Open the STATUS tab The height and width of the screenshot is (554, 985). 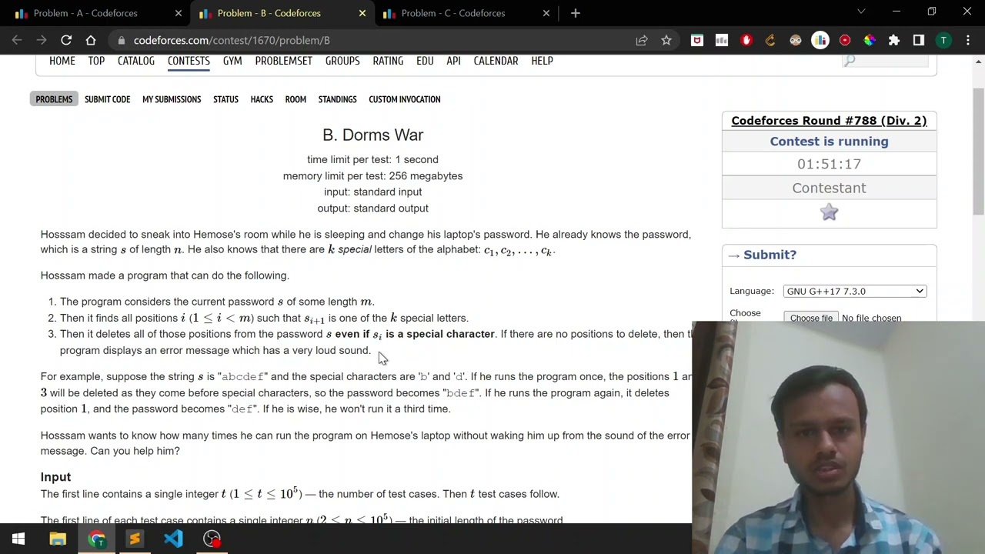(225, 99)
